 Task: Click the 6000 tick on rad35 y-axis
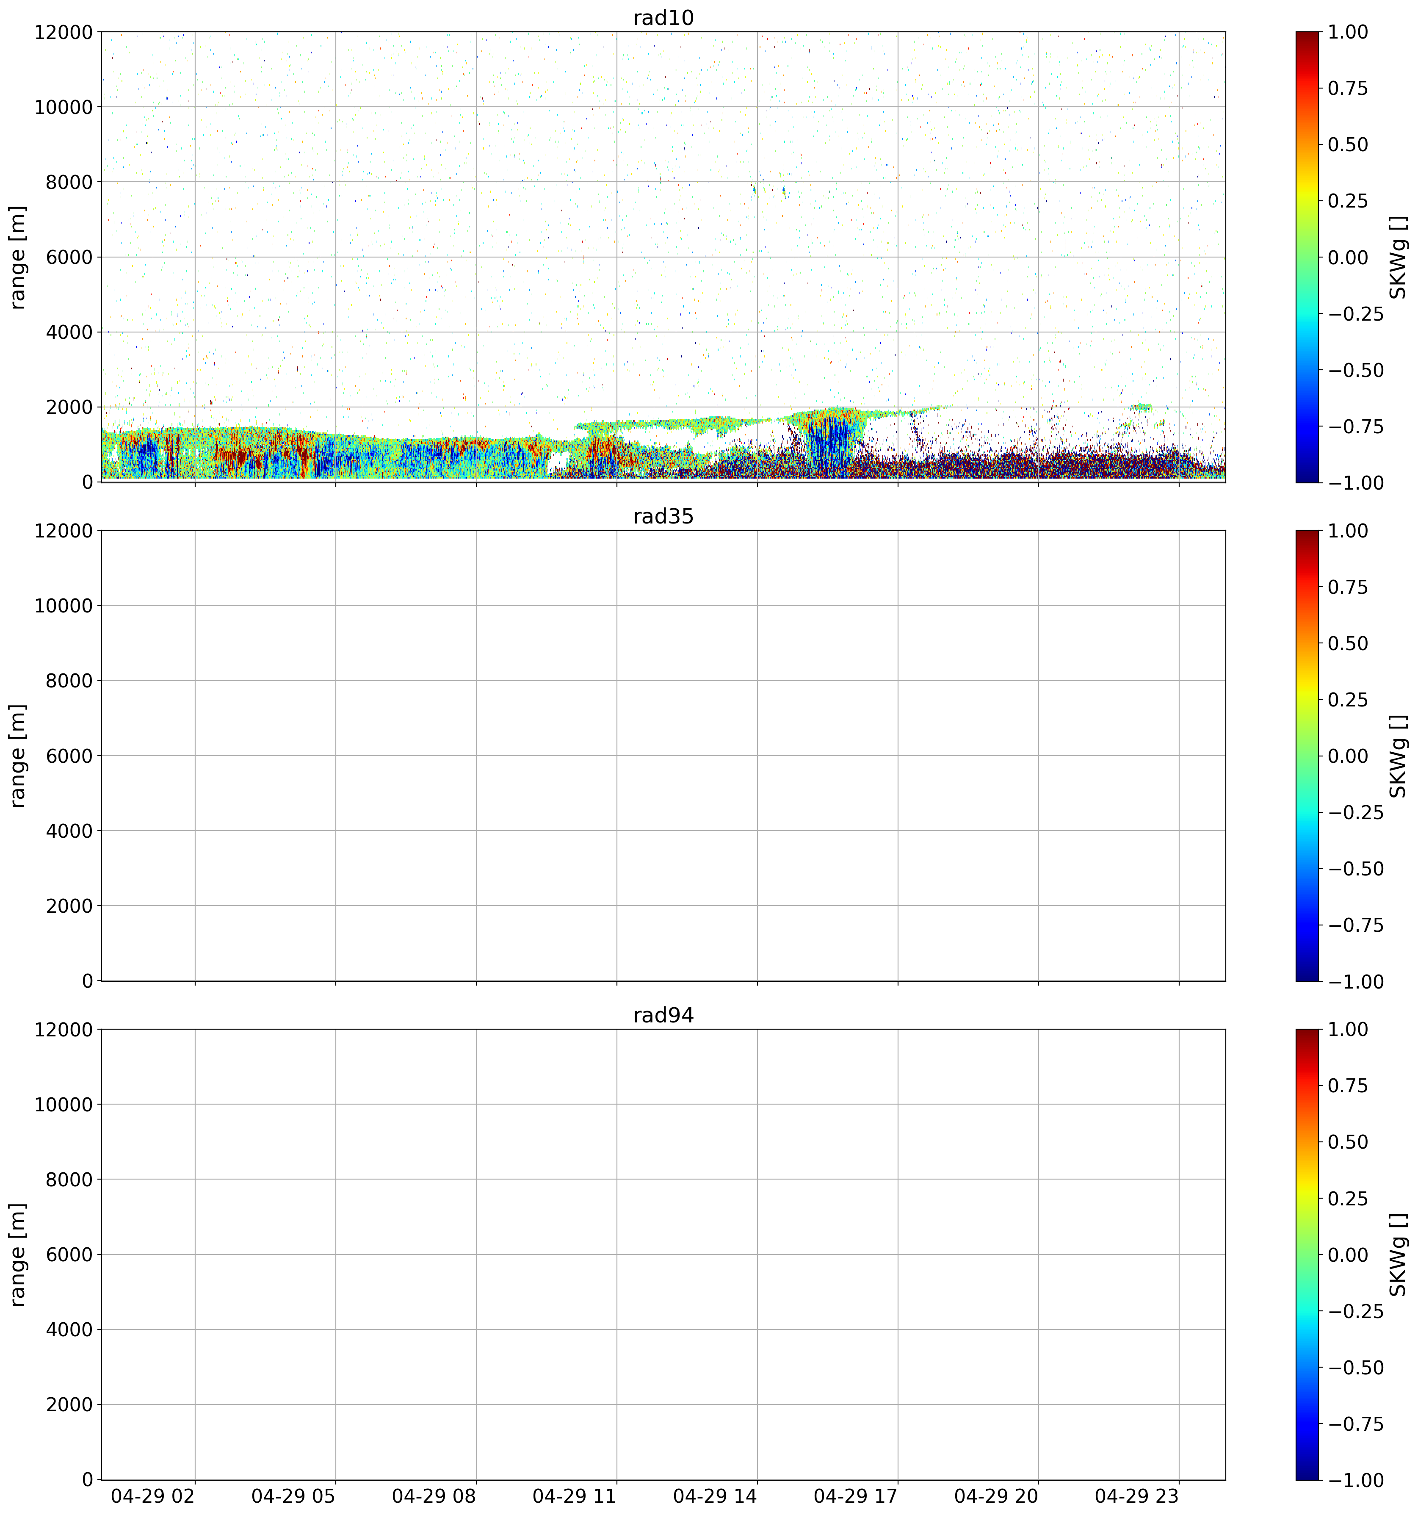coord(69,756)
